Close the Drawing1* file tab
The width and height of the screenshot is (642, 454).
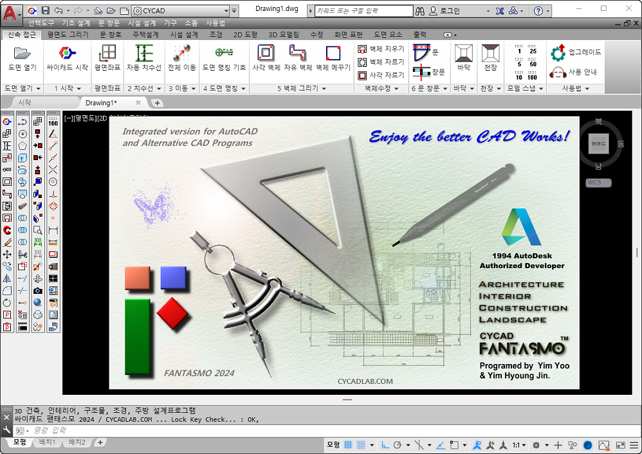(x=138, y=103)
